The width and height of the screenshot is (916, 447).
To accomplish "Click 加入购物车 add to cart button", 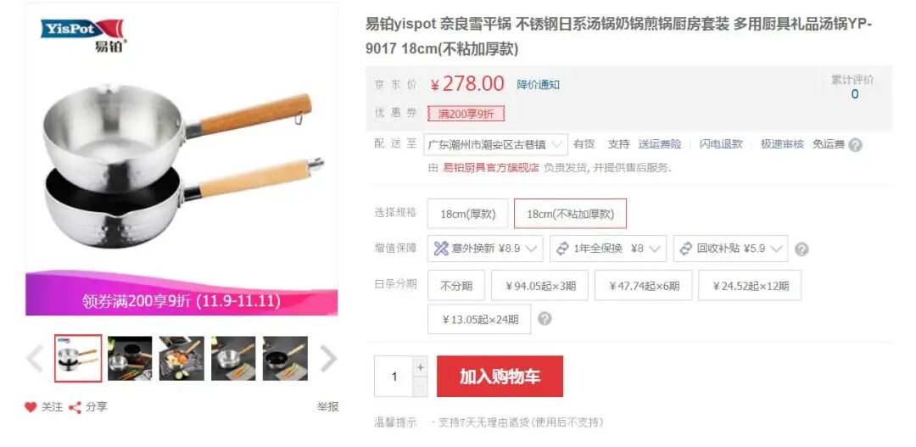I will [500, 377].
